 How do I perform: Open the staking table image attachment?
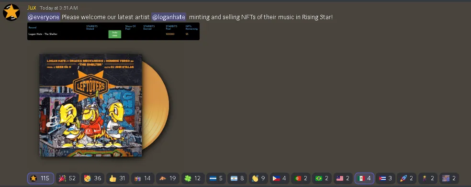(113, 31)
